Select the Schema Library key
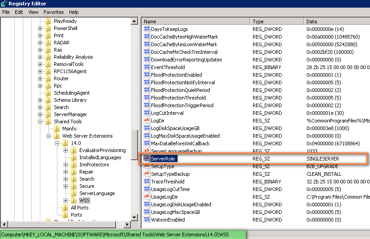This screenshot has width=370, height=239. coord(70,100)
